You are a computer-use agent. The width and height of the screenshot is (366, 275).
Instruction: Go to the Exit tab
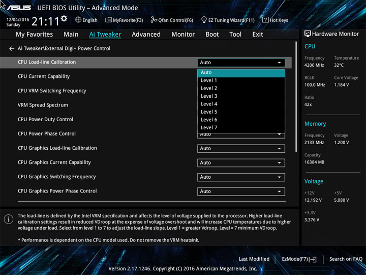tap(257, 35)
